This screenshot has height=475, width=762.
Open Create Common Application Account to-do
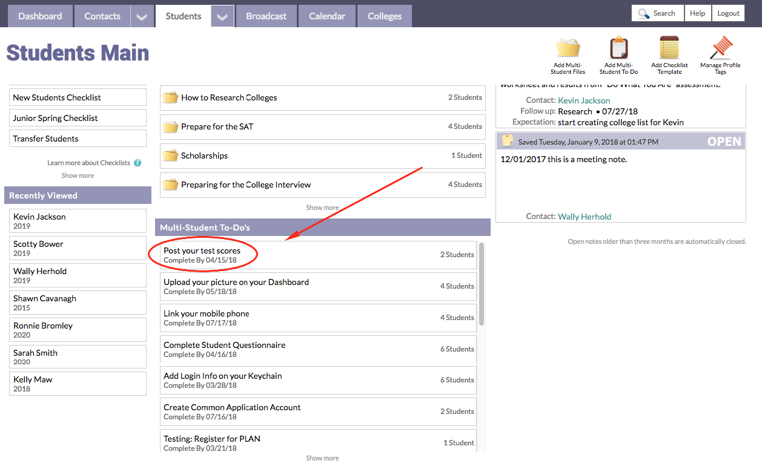click(x=318, y=411)
